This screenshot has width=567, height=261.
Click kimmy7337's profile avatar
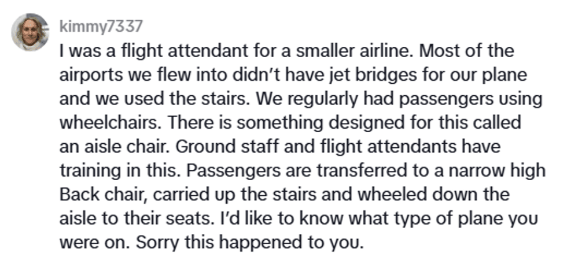click(30, 32)
